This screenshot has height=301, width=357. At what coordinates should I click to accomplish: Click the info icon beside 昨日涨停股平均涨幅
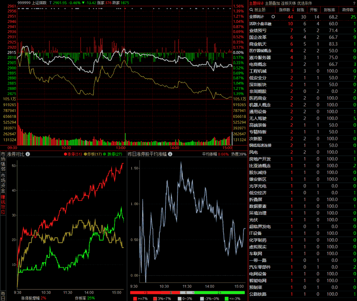[170, 154]
